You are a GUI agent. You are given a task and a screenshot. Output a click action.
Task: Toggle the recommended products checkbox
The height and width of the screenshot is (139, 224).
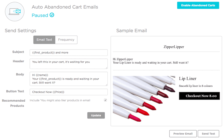105,100
